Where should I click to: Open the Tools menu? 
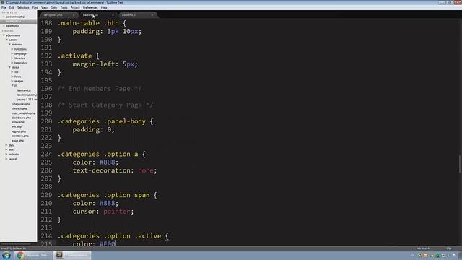[64, 8]
